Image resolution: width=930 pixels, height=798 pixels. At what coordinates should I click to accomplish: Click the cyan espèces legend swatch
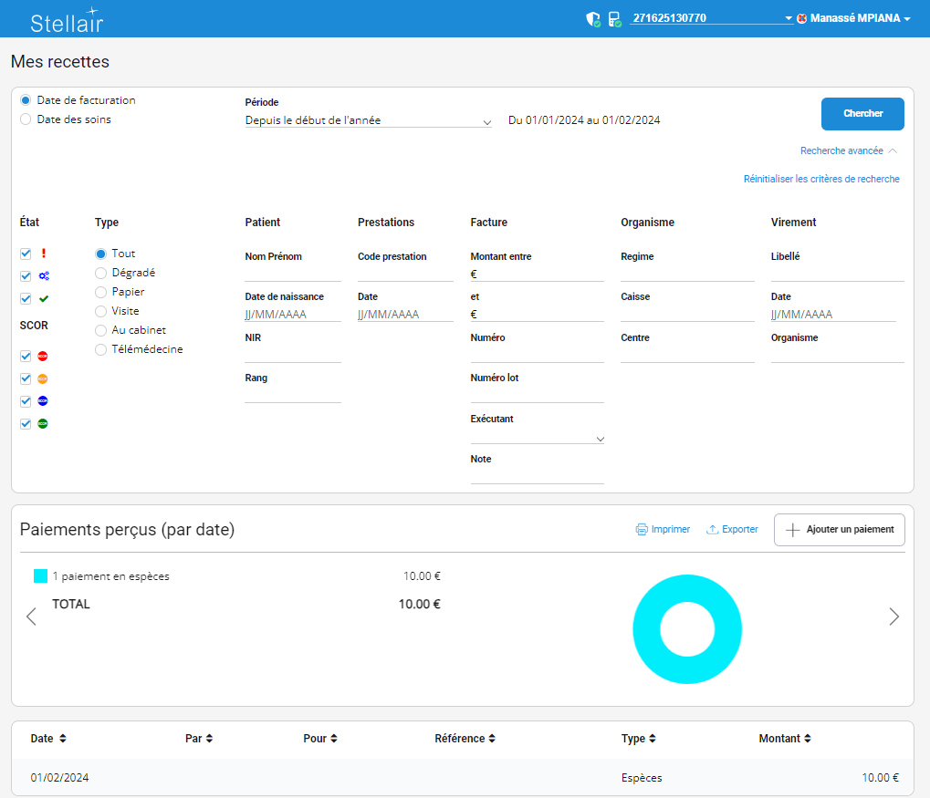click(x=40, y=576)
